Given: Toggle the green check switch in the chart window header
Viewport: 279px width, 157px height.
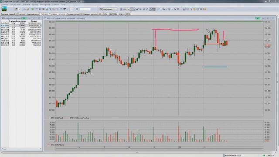Looking at the screenshot, I should 258,18.
